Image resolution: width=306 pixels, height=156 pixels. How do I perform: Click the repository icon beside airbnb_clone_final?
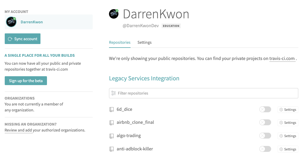pos(111,123)
